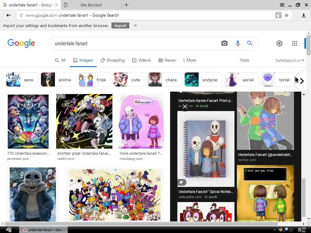
Task: Click the blue magnifier search button
Action: point(250,43)
